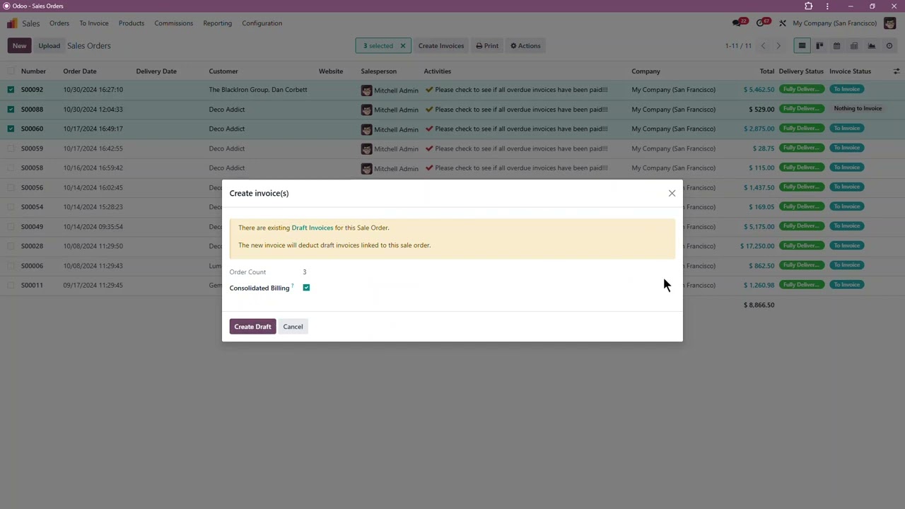905x509 pixels.
Task: Uncheck the S00060 row checkbox
Action: (x=11, y=129)
